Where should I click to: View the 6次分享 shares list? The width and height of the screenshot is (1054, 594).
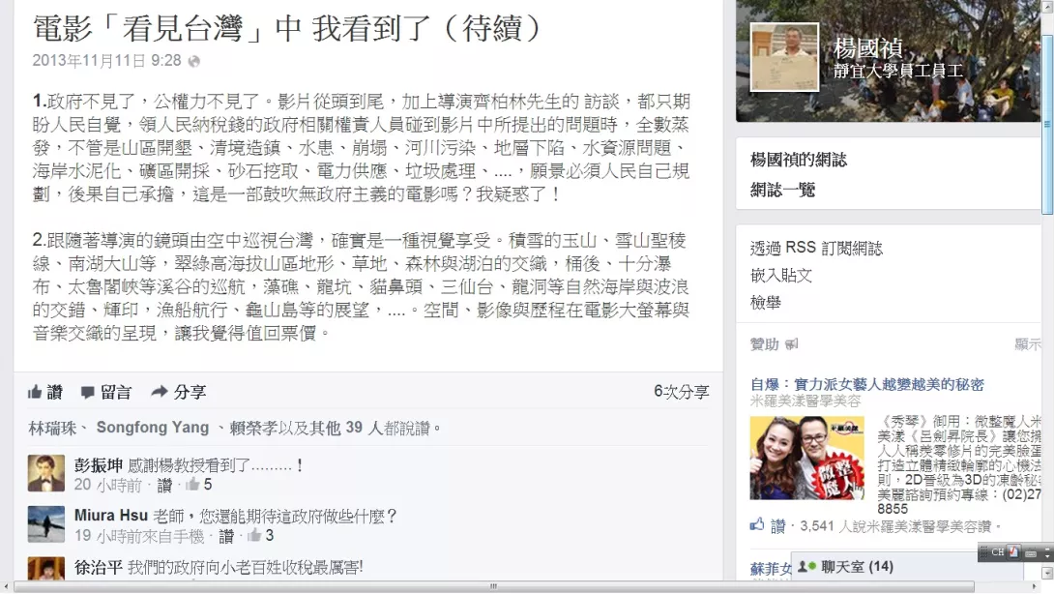tap(681, 392)
